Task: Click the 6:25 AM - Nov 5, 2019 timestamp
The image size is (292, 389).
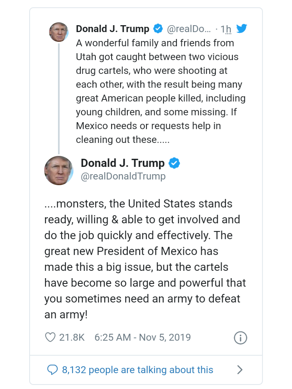Action: coord(142,337)
